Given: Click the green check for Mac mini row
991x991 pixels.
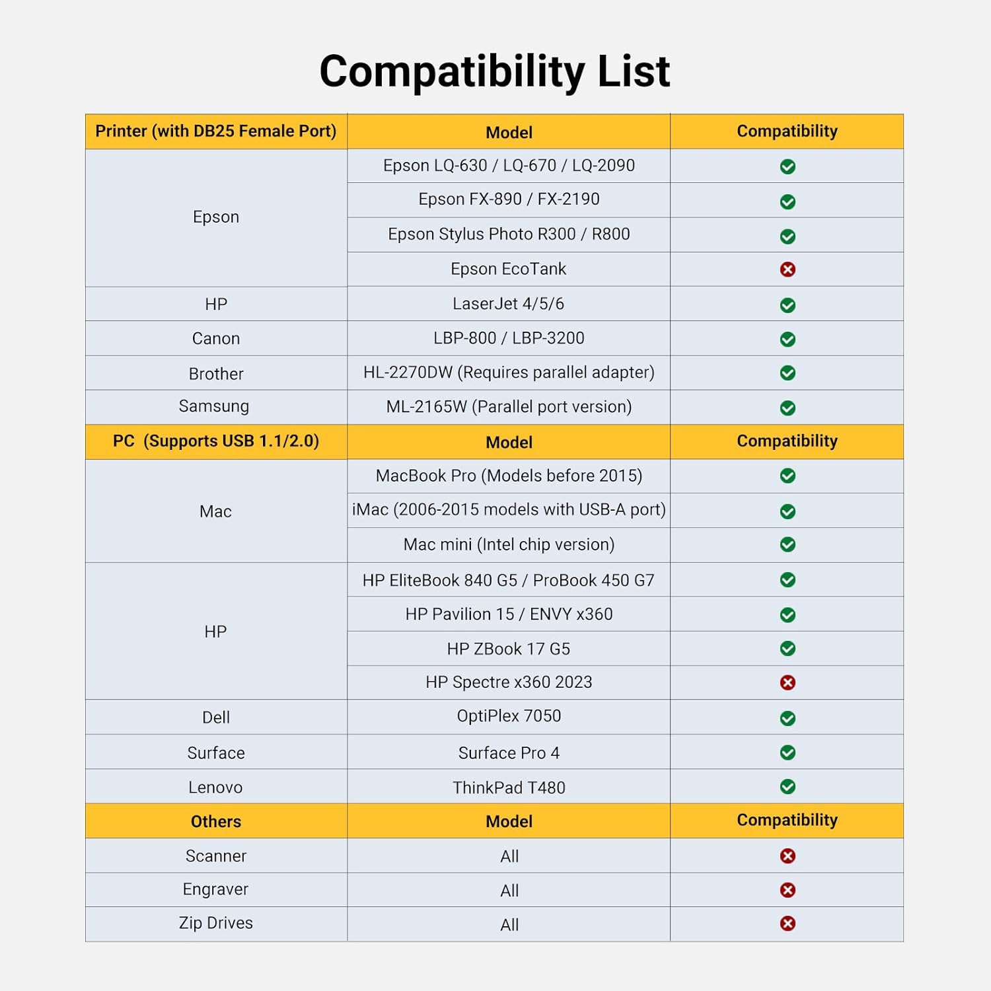Looking at the screenshot, I should pyautogui.click(x=788, y=544).
